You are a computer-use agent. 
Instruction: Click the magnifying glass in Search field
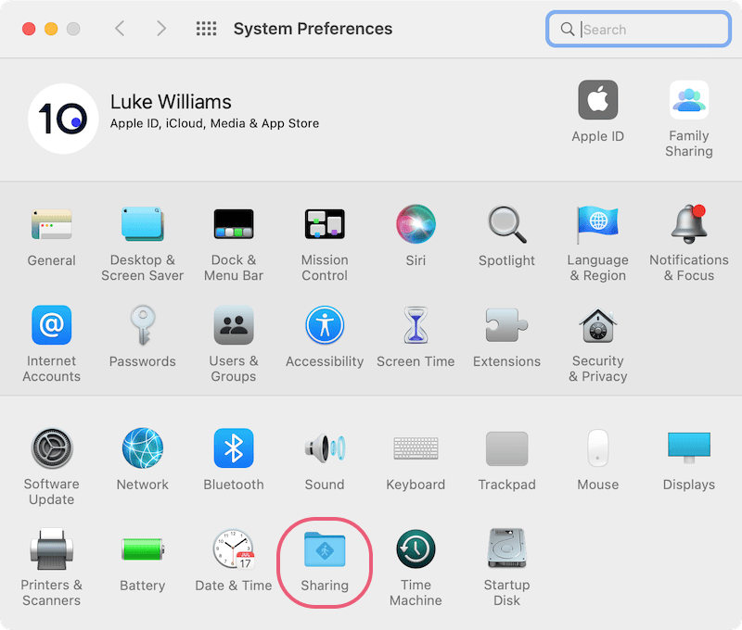click(568, 29)
